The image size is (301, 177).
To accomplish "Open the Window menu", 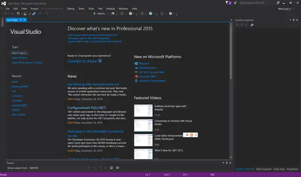I will pyautogui.click(x=123, y=9).
